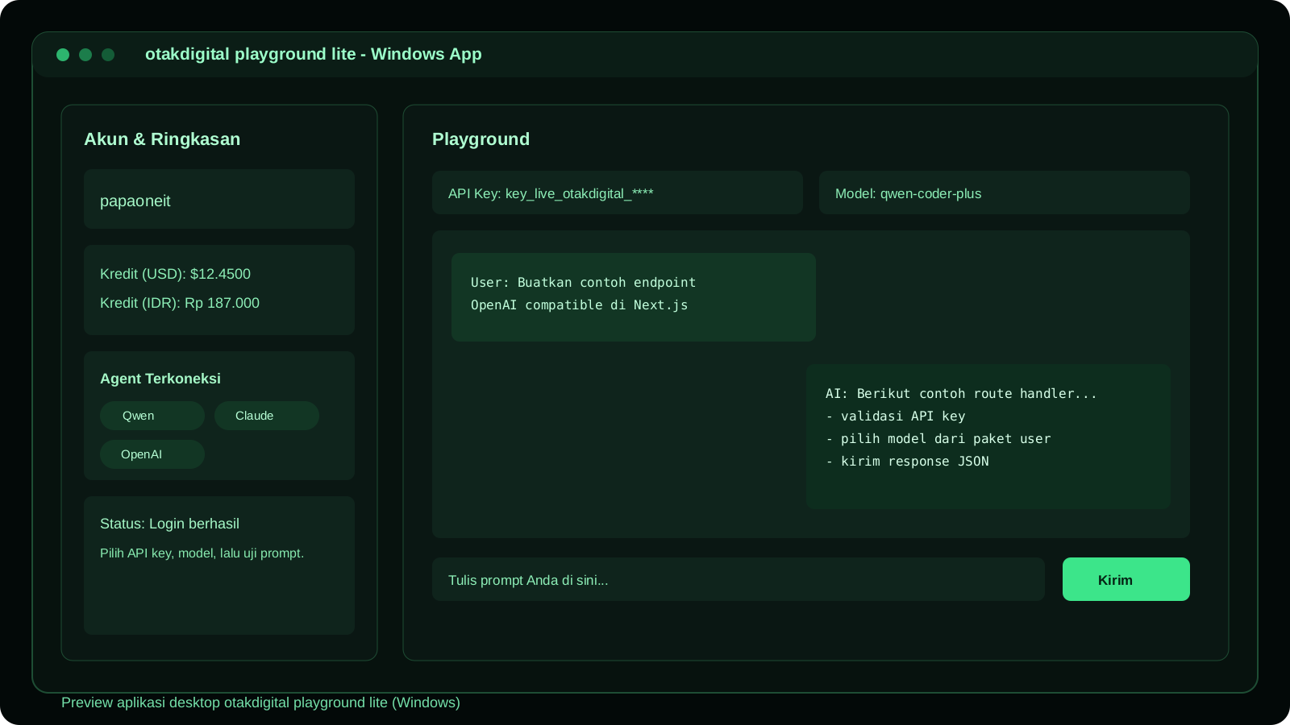Viewport: 1290px width, 725px height.
Task: Click the middle window control dot
Action: click(x=85, y=55)
